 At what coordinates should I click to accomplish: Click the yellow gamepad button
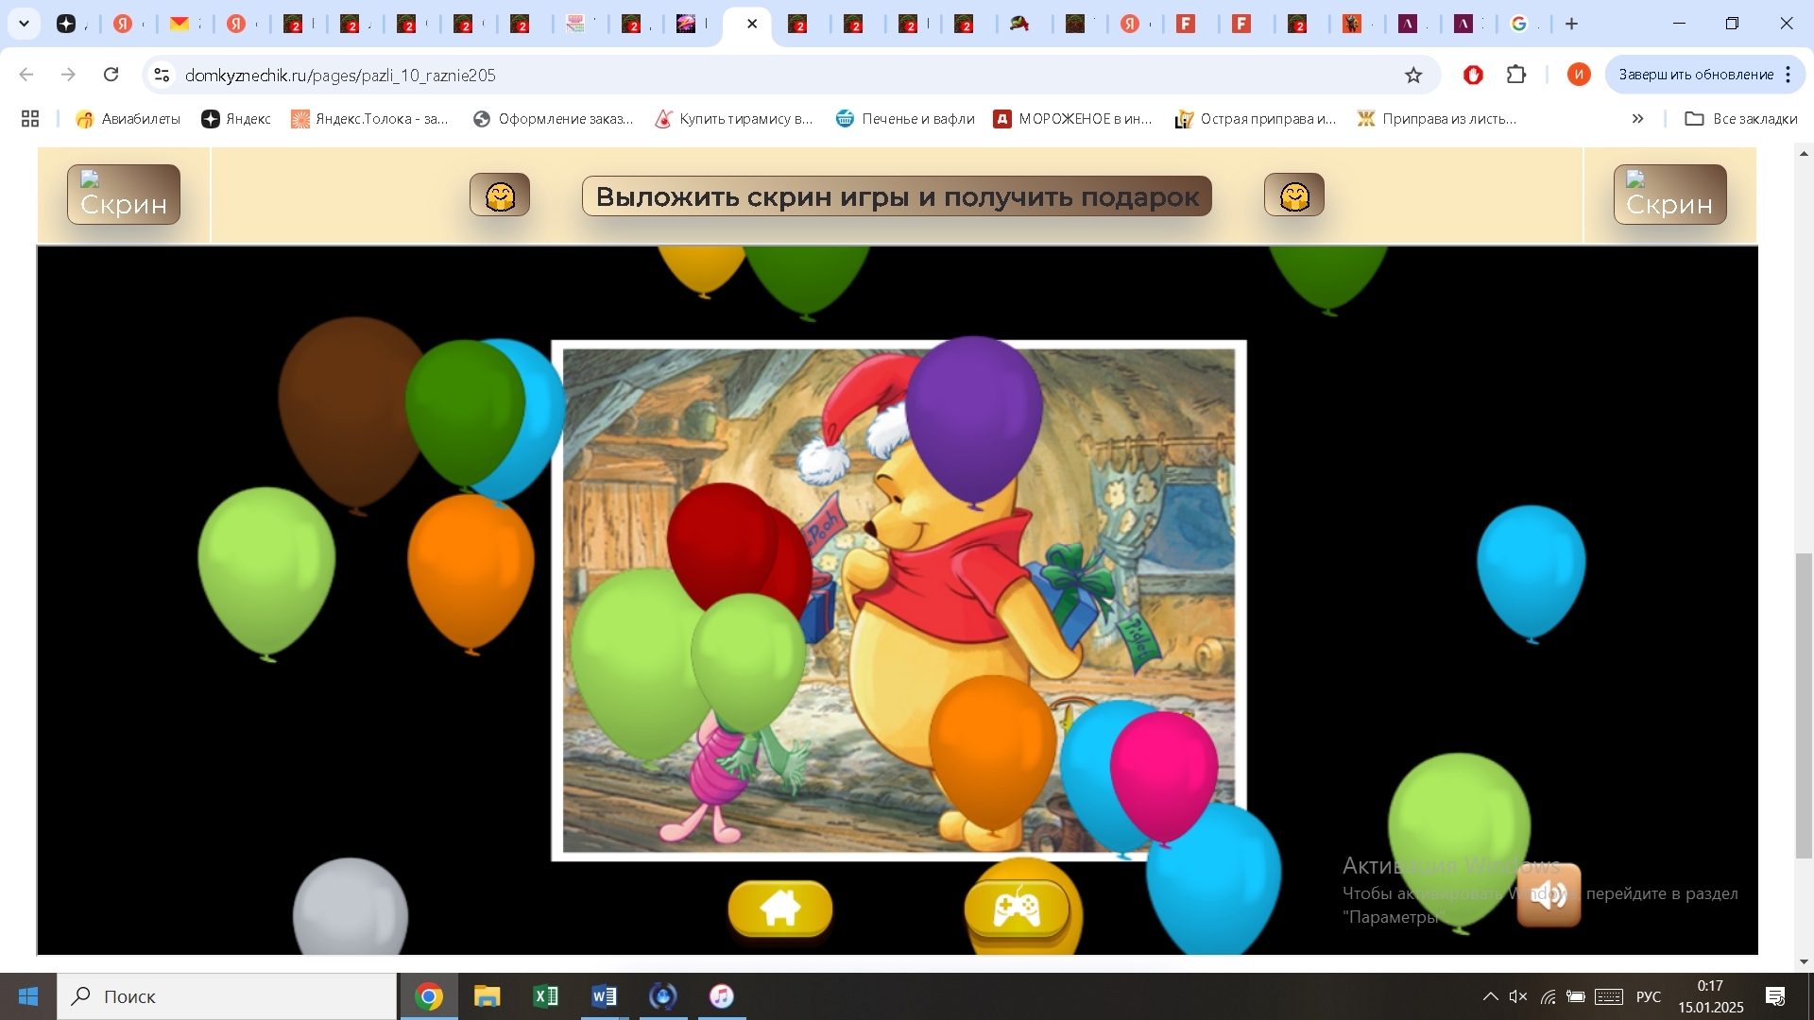[1017, 909]
